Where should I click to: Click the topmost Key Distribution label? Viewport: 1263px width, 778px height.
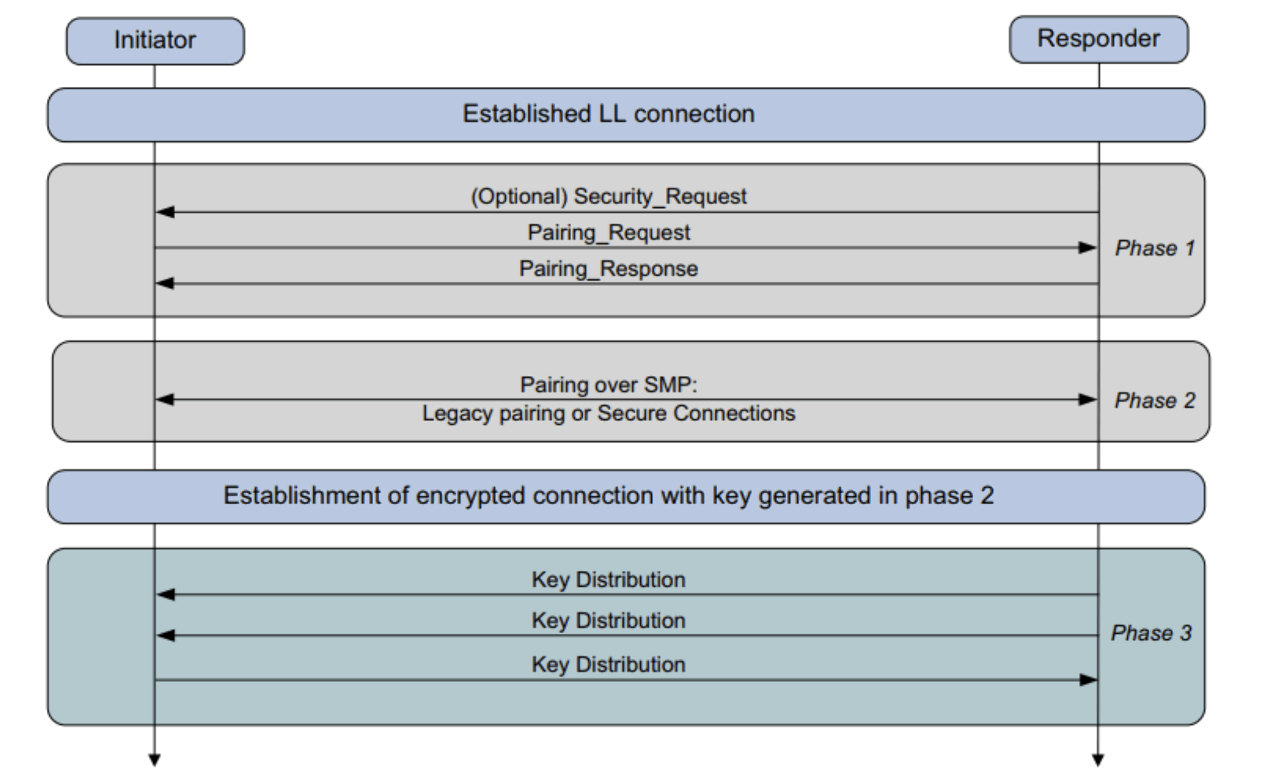(x=609, y=579)
